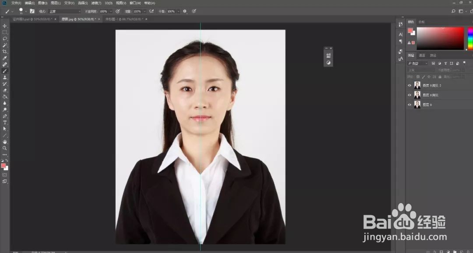
Task: Select the Clone Stamp tool
Action: click(4, 77)
